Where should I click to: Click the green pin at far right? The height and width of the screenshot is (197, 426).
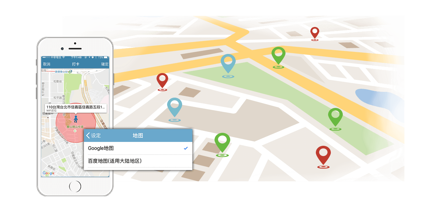(x=335, y=118)
